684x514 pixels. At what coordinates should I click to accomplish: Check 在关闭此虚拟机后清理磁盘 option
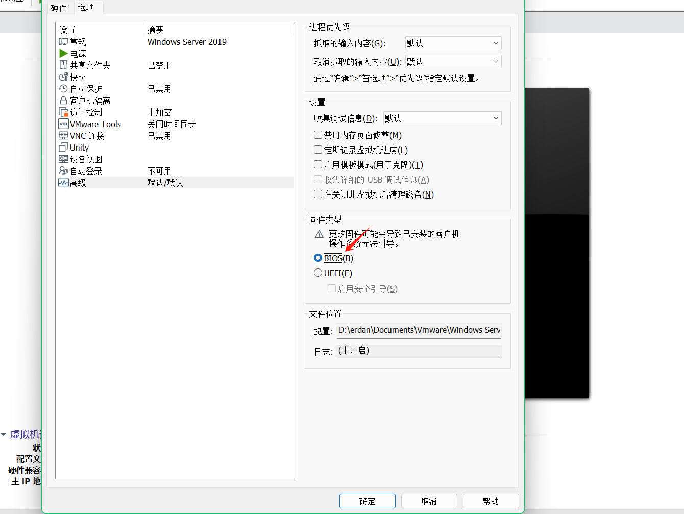point(318,194)
